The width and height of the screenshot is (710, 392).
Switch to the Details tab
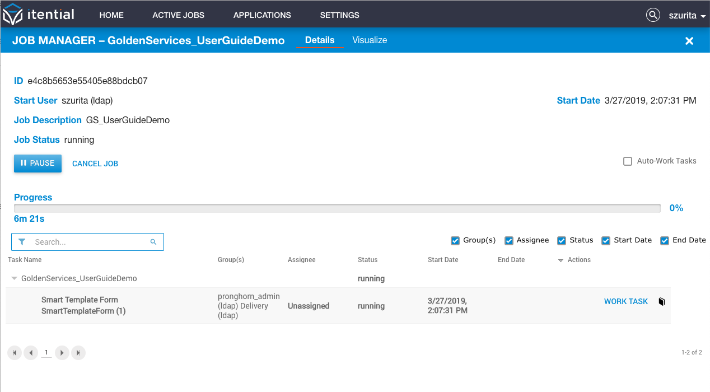coord(320,40)
